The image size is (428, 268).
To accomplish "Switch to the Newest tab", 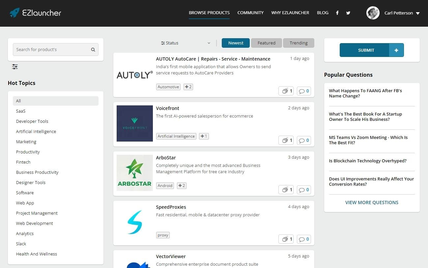I will point(236,43).
